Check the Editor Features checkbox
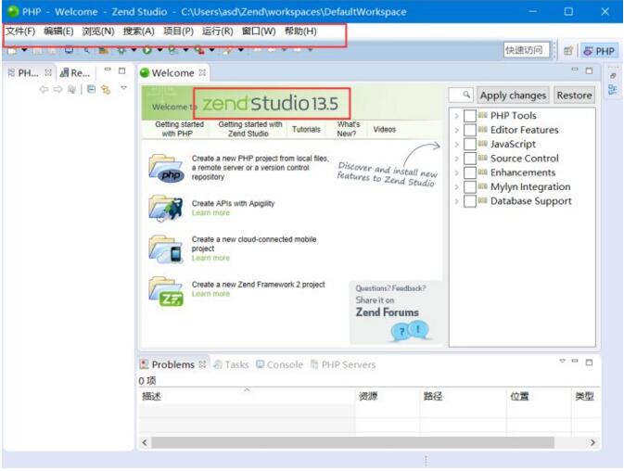 470,130
